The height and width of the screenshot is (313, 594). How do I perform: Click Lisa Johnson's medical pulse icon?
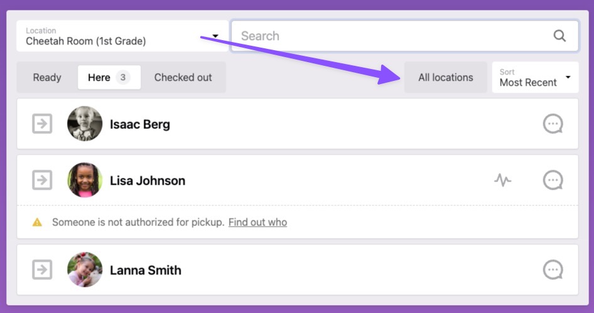tap(503, 180)
